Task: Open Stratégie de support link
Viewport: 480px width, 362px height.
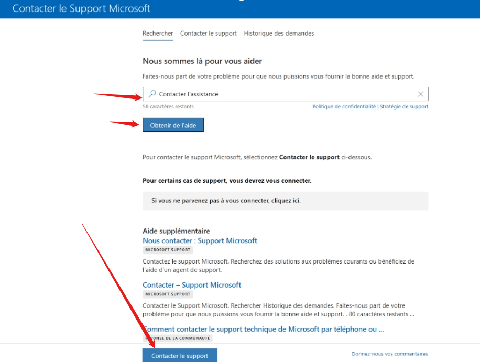Action: tap(404, 106)
